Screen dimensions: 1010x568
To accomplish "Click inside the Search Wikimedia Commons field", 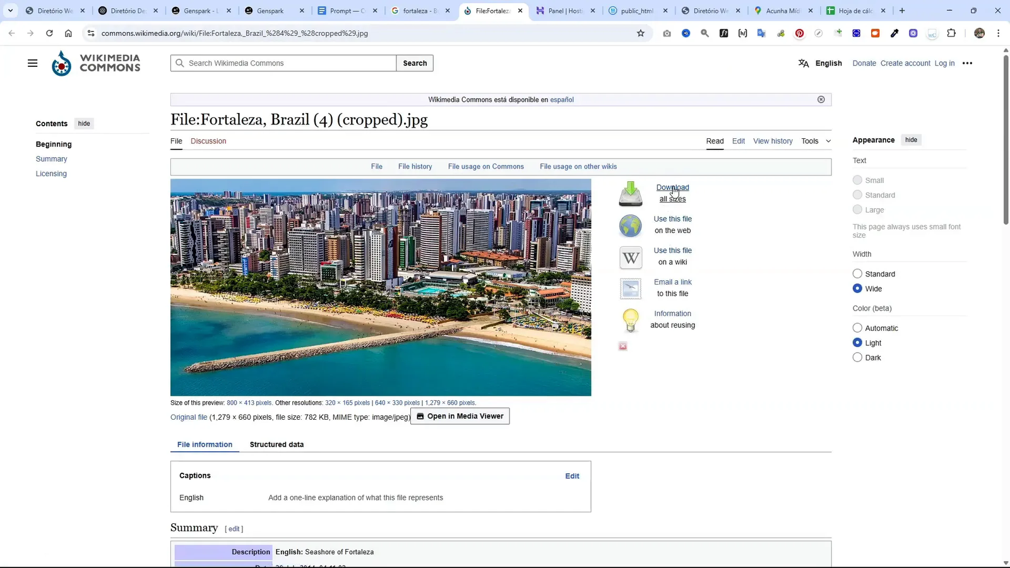I will (284, 63).
